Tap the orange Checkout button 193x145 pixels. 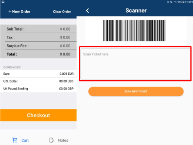tap(38, 115)
